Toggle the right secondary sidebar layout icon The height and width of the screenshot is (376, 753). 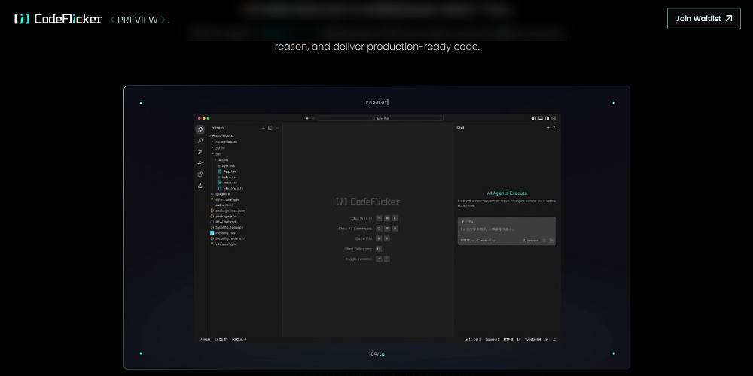(x=547, y=118)
